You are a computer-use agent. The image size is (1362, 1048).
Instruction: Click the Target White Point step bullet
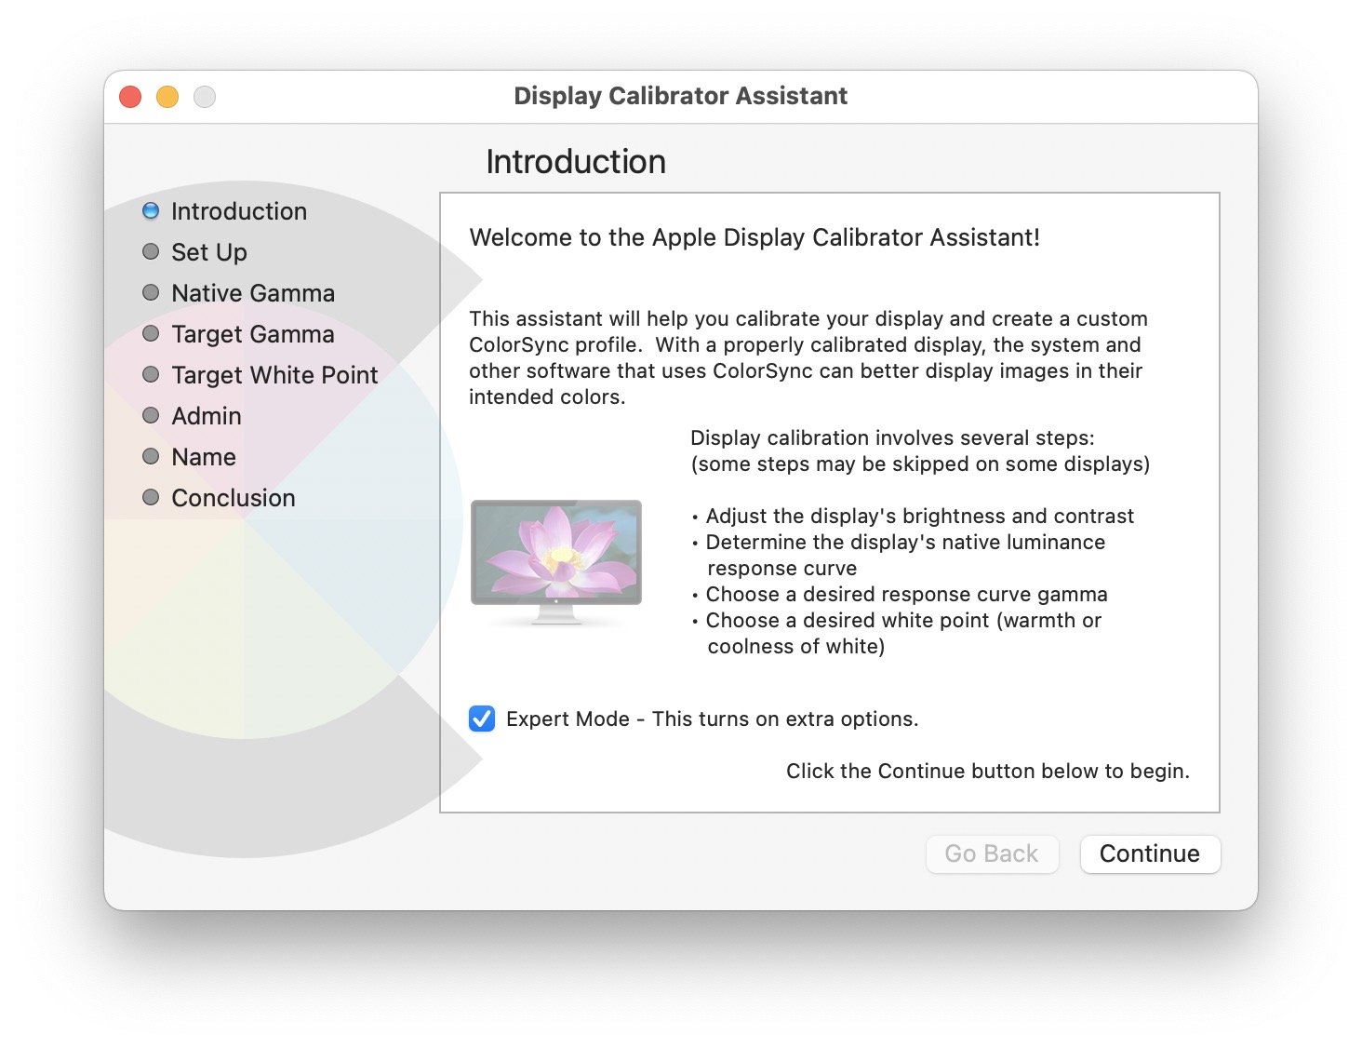coord(151,375)
